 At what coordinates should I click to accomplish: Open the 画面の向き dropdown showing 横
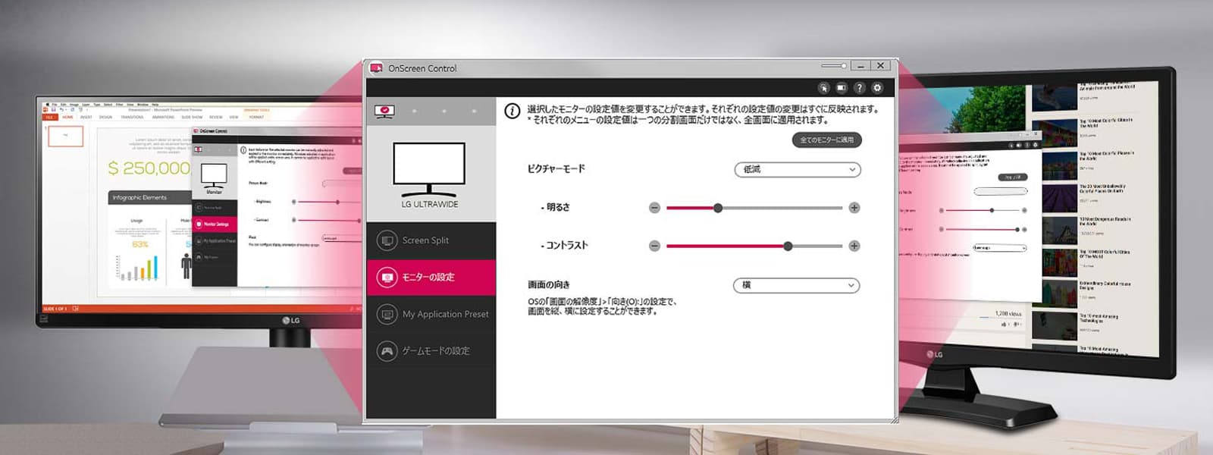coord(796,285)
